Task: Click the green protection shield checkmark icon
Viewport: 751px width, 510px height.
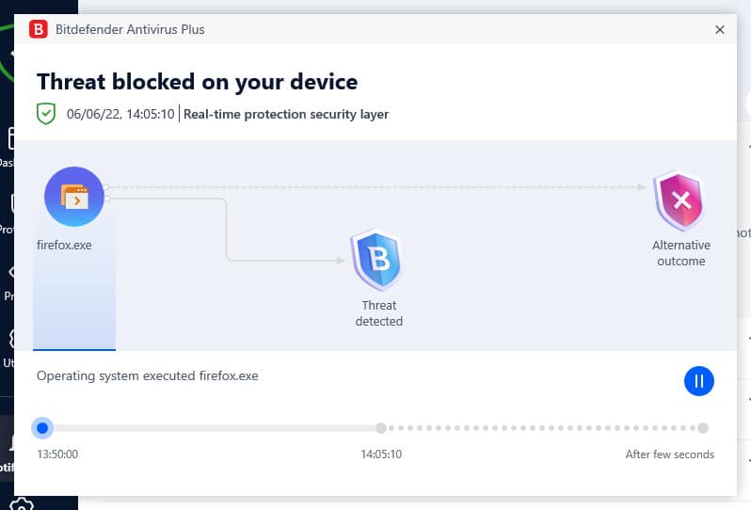Action: [46, 114]
